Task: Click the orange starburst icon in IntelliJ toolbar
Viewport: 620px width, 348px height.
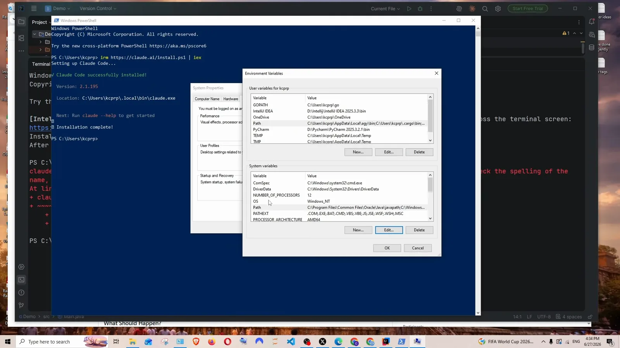Action: pos(472,9)
